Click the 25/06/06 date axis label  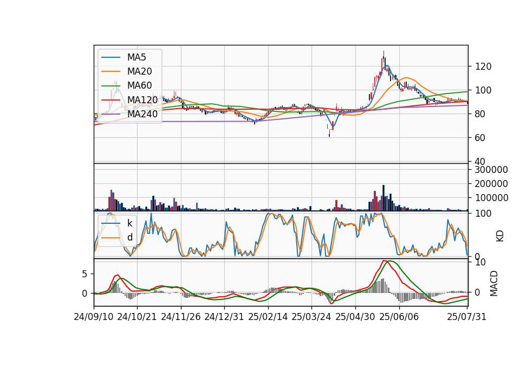click(x=399, y=317)
